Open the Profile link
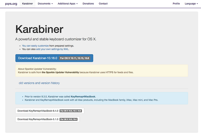Screen dimensions: 201x135 pyautogui.click(x=176, y=4)
